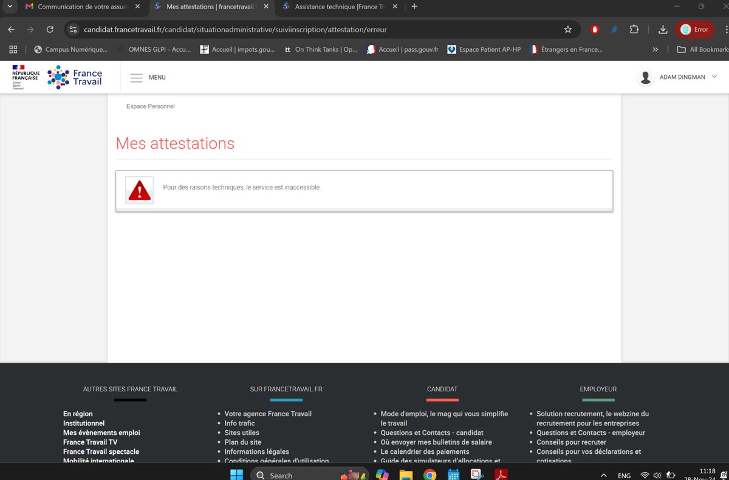Viewport: 729px width, 480px height.
Task: Show hidden system tray icons chevron
Action: pyautogui.click(x=603, y=475)
